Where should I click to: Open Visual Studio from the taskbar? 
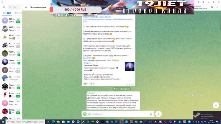click(x=170, y=122)
